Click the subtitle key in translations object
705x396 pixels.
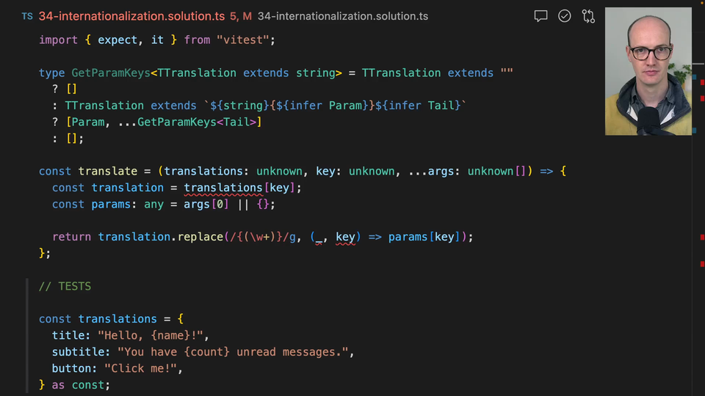click(78, 352)
